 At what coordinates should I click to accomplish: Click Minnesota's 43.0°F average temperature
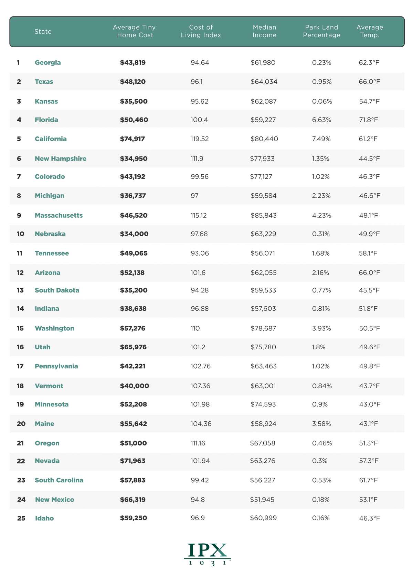(370, 404)
